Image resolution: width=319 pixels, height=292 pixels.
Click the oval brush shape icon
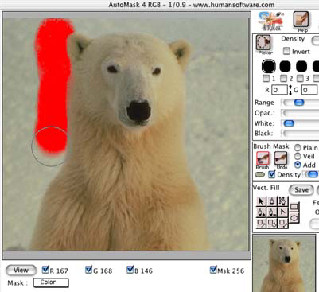point(259,175)
